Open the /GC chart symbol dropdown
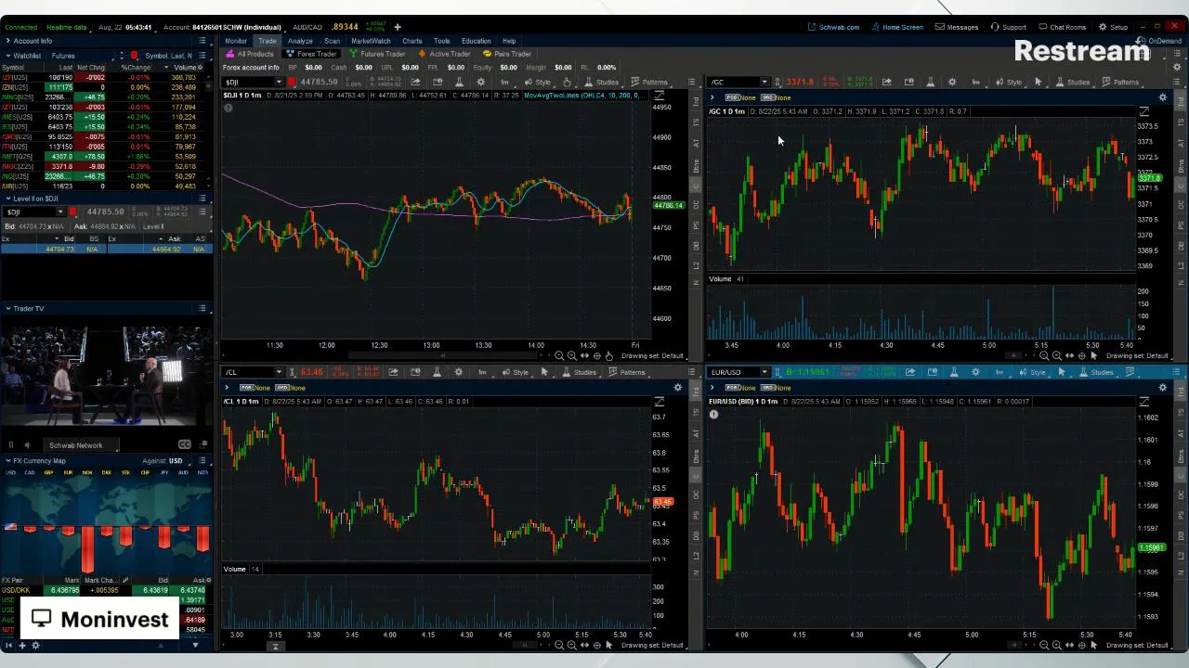The width and height of the screenshot is (1189, 668). point(764,82)
